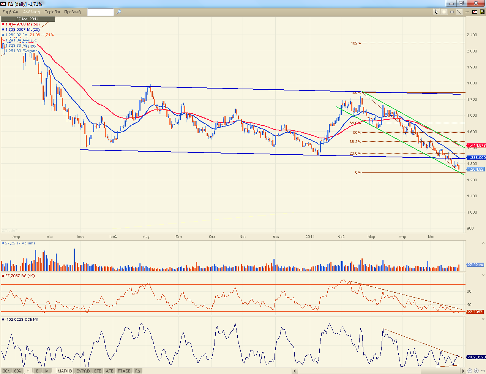486x374 pixels.
Task: Click the symbol search input field
Action: click(100, 12)
